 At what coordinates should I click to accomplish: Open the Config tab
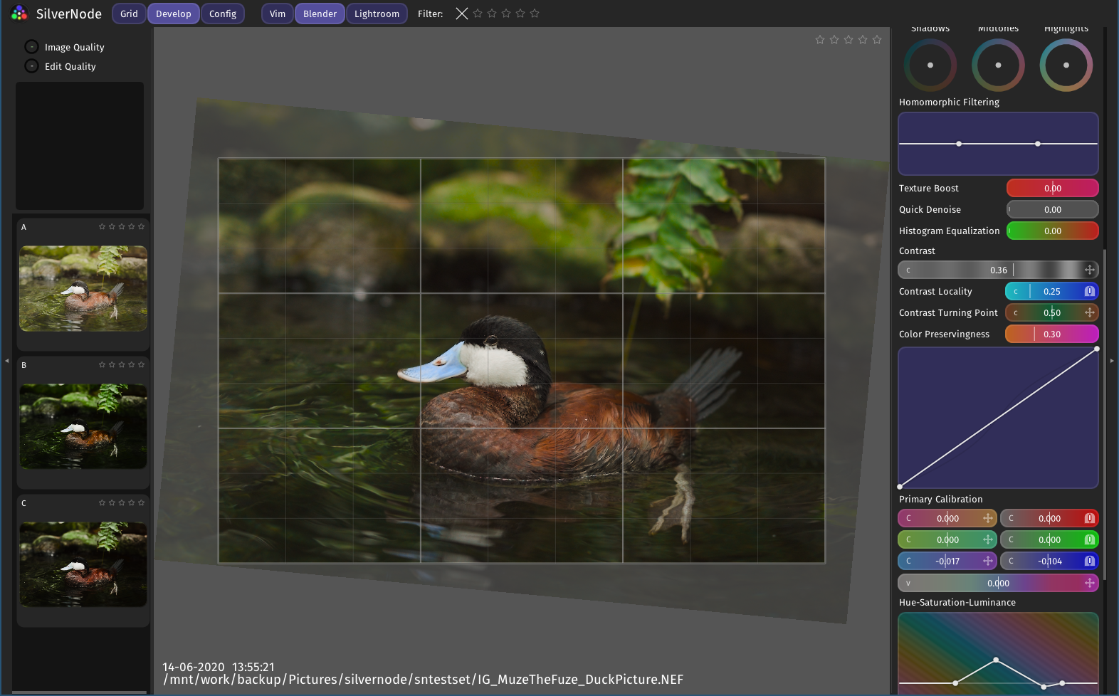point(223,14)
